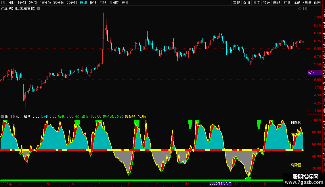Toggle the panel layout icon in the chart corner
This screenshot has height=187, width=325.
point(305,9)
